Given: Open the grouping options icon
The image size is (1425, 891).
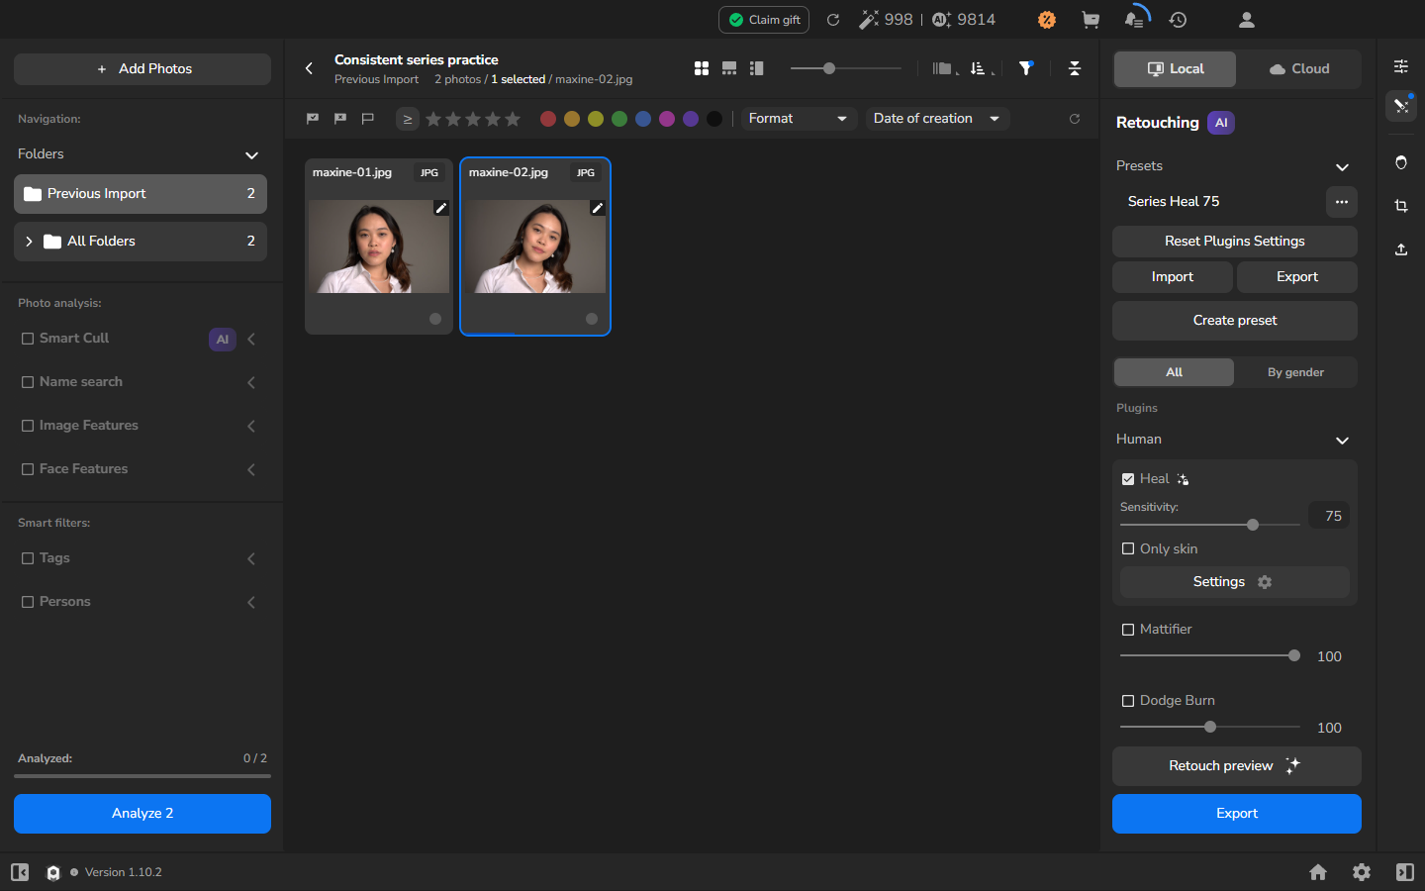Looking at the screenshot, I should click(x=944, y=68).
